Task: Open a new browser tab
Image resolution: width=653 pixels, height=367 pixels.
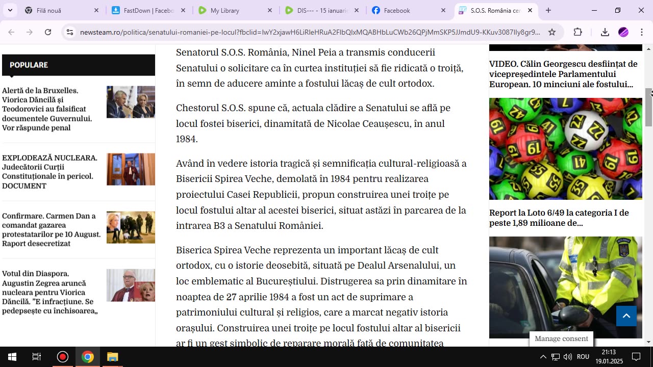Action: pos(548,10)
